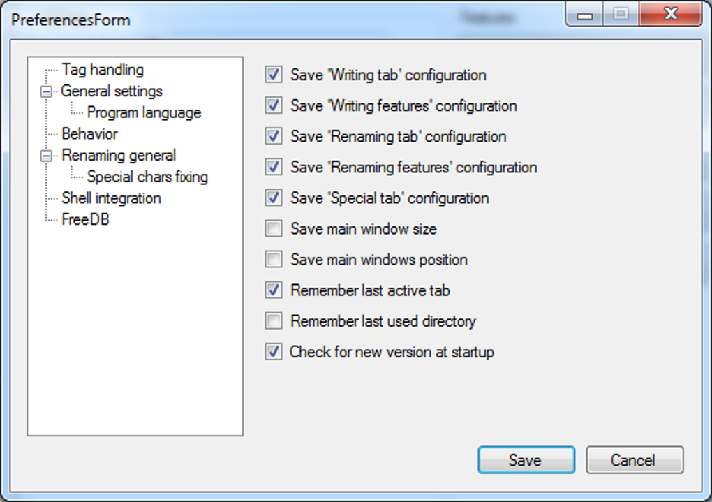Uncheck Save 'Renaming features' configuration

[274, 168]
